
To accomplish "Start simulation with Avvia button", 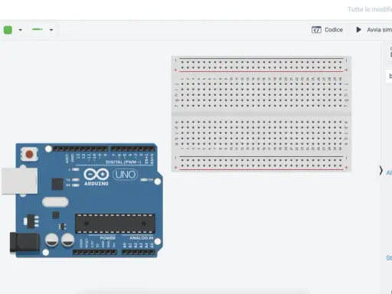I will pyautogui.click(x=374, y=30).
